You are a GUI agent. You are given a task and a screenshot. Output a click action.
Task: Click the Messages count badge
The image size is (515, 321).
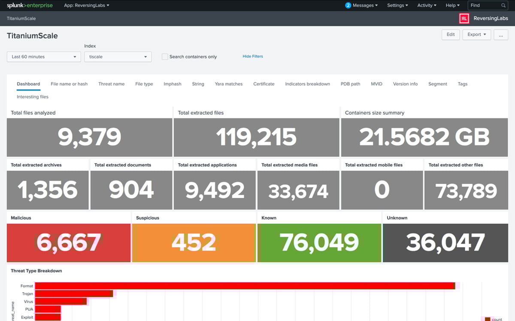click(x=348, y=6)
